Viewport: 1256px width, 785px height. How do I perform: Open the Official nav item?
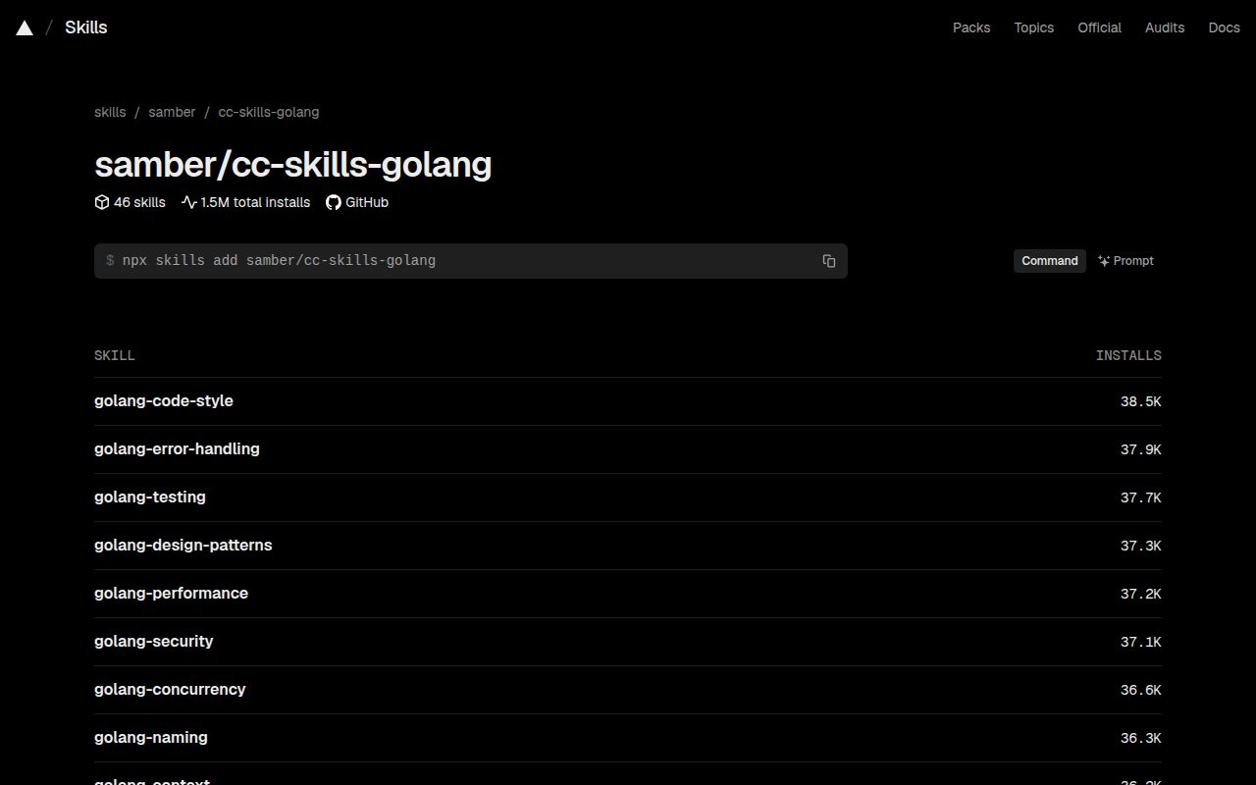pyautogui.click(x=1099, y=27)
